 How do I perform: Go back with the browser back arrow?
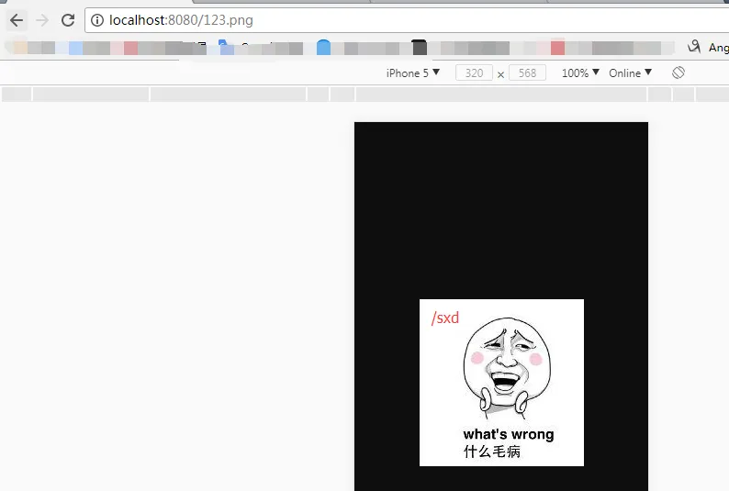pyautogui.click(x=17, y=20)
